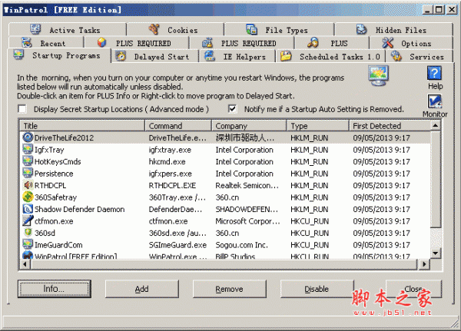Select the SGImeGuard.exe command cell

tap(177, 245)
